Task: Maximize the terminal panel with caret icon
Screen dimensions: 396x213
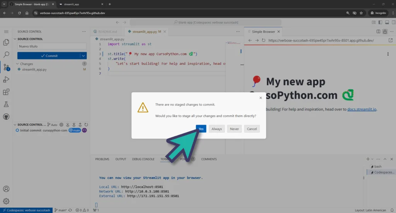Action: click(385, 159)
